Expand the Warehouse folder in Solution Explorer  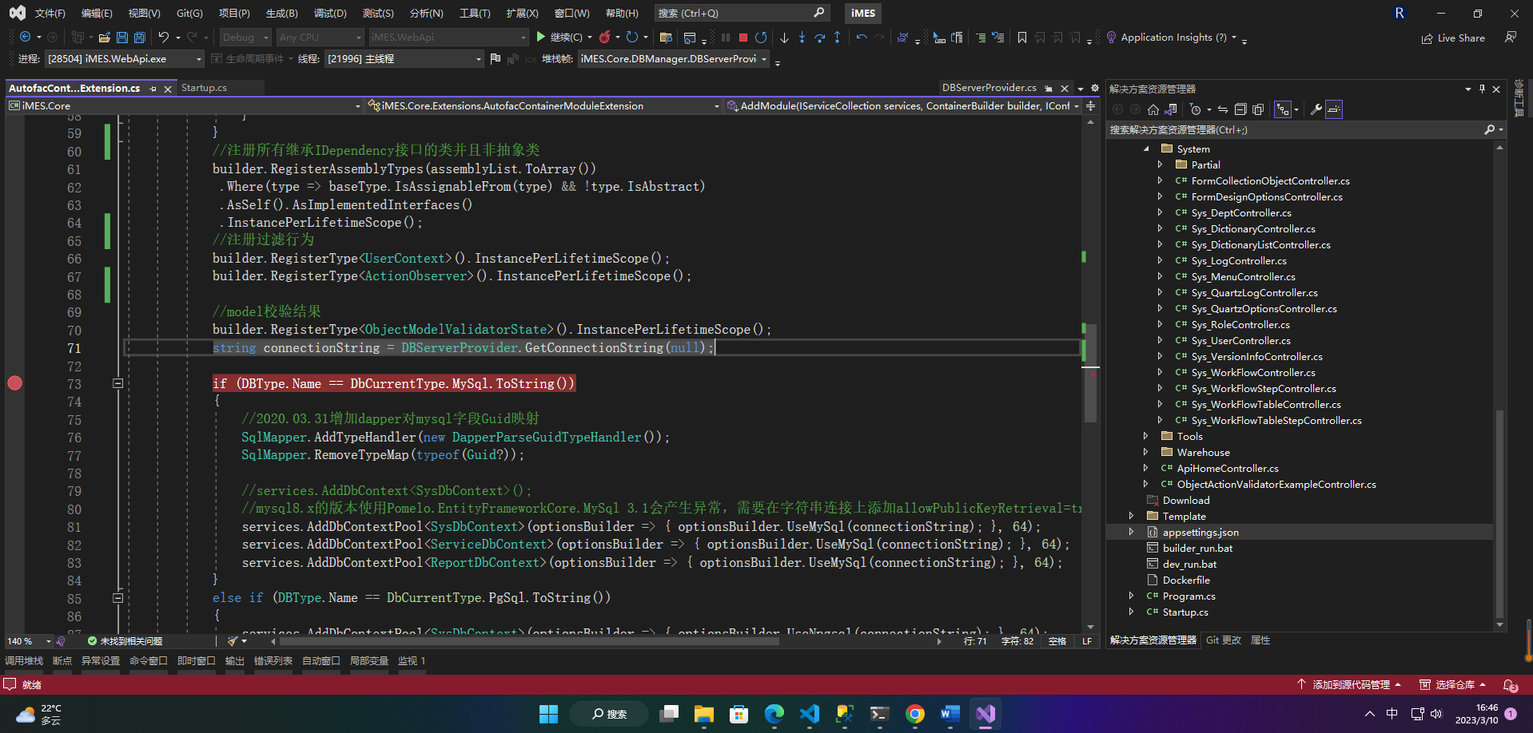pos(1145,452)
